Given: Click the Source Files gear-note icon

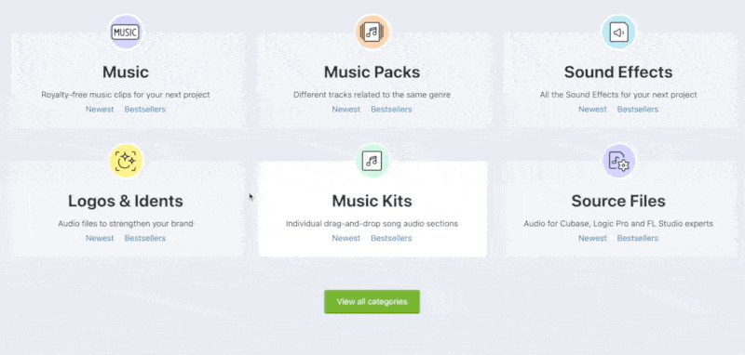Looking at the screenshot, I should pyautogui.click(x=618, y=161).
